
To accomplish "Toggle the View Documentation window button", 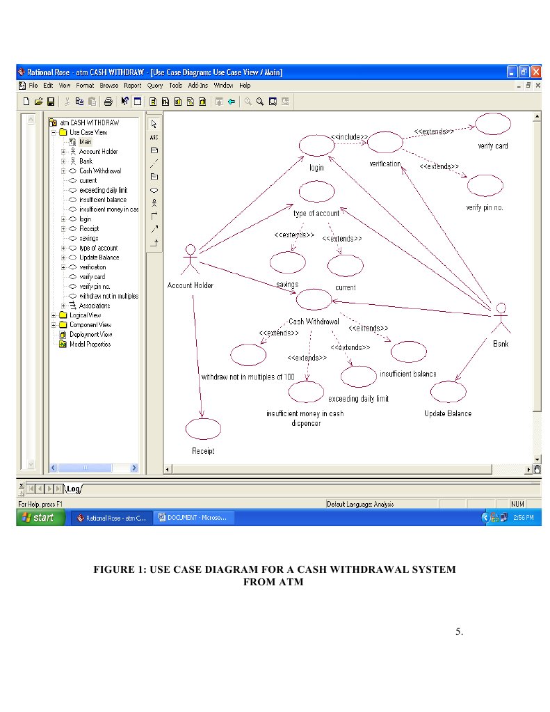I will (x=138, y=102).
